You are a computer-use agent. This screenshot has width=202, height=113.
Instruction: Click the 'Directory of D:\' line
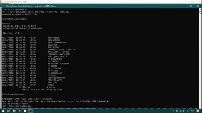(x=12, y=33)
